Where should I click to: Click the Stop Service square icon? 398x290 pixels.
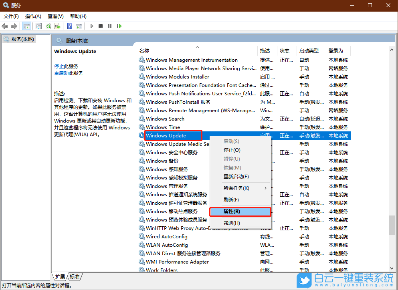pyautogui.click(x=101, y=26)
